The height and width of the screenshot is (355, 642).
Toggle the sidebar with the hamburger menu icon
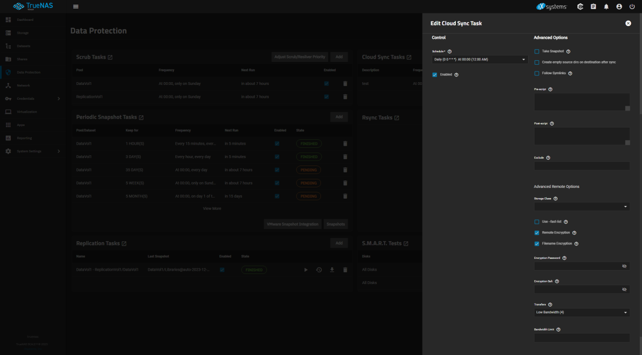pyautogui.click(x=75, y=6)
